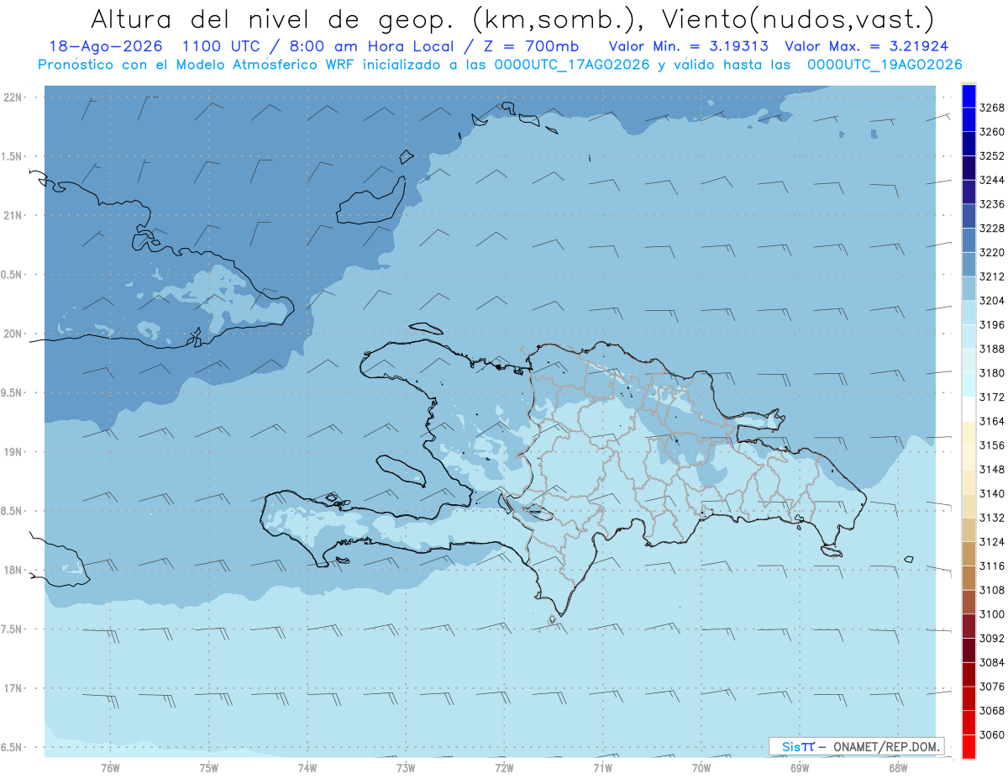The image size is (1008, 779).
Task: Click the '0.5N' latitude label
Action: [x=12, y=275]
